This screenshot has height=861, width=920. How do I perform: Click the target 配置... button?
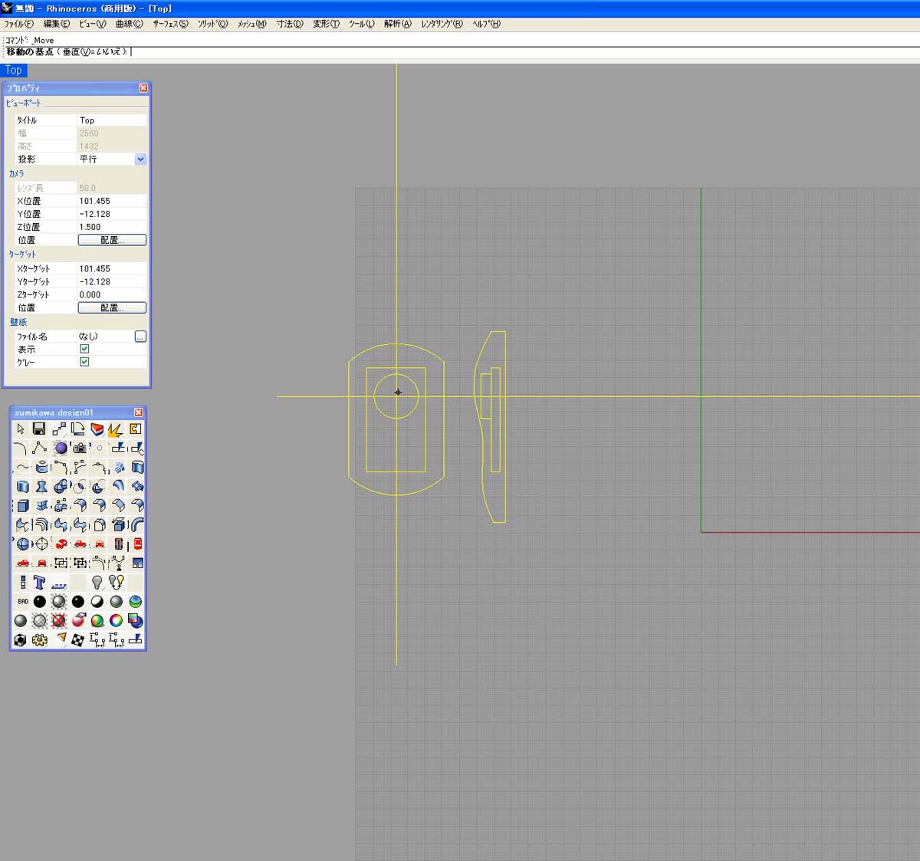point(112,307)
